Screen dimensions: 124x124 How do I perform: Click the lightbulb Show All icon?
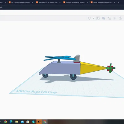89,18
